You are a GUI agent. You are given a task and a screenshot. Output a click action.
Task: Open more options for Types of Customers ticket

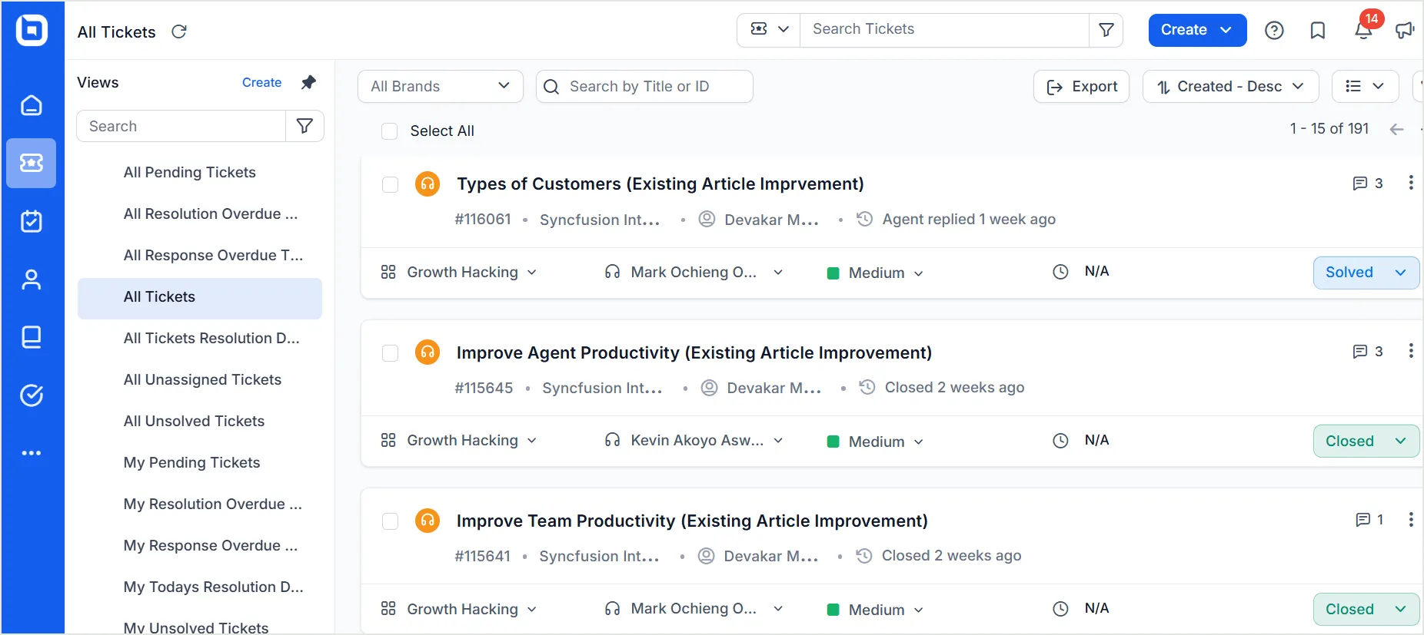coord(1411,183)
